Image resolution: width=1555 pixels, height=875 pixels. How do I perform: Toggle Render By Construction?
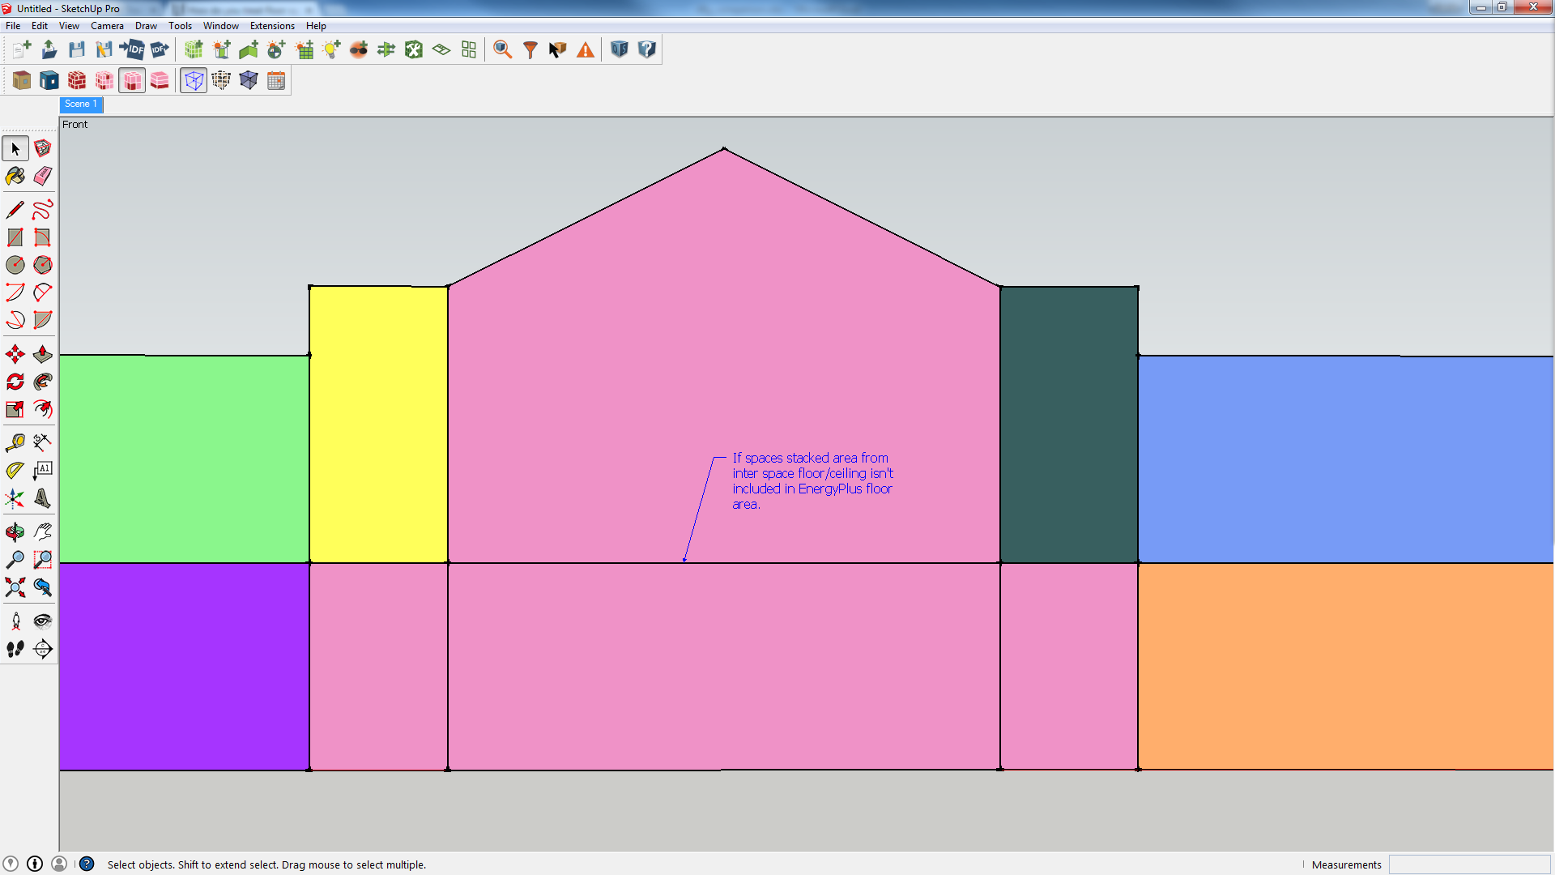tap(77, 81)
